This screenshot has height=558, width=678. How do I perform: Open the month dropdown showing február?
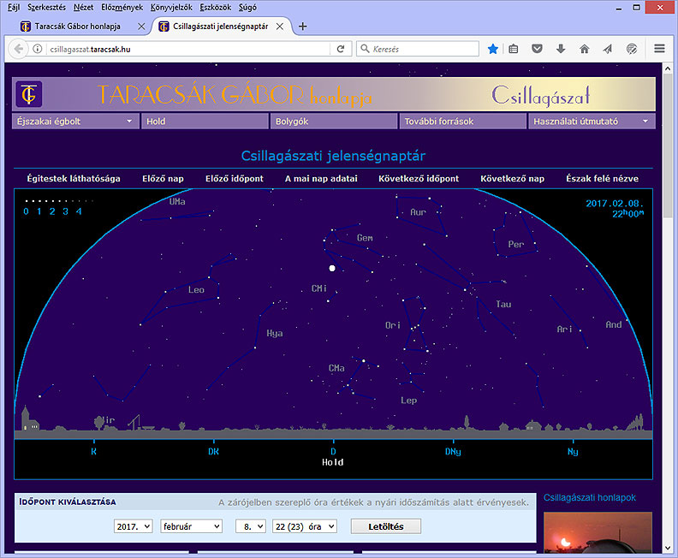(x=191, y=526)
